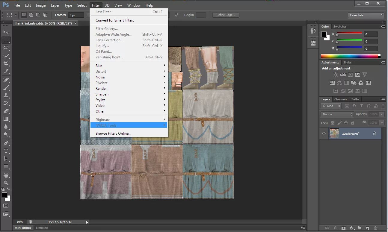388x232 pixels.
Task: Create a new layer icon
Action: point(368,228)
